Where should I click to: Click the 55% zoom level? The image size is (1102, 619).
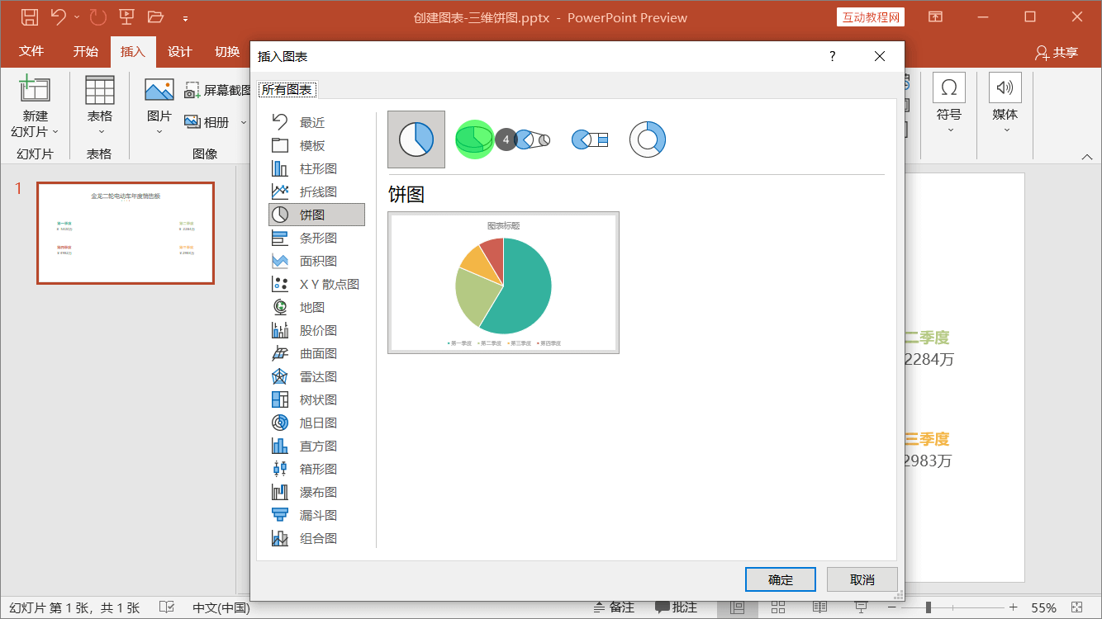coord(1043,607)
